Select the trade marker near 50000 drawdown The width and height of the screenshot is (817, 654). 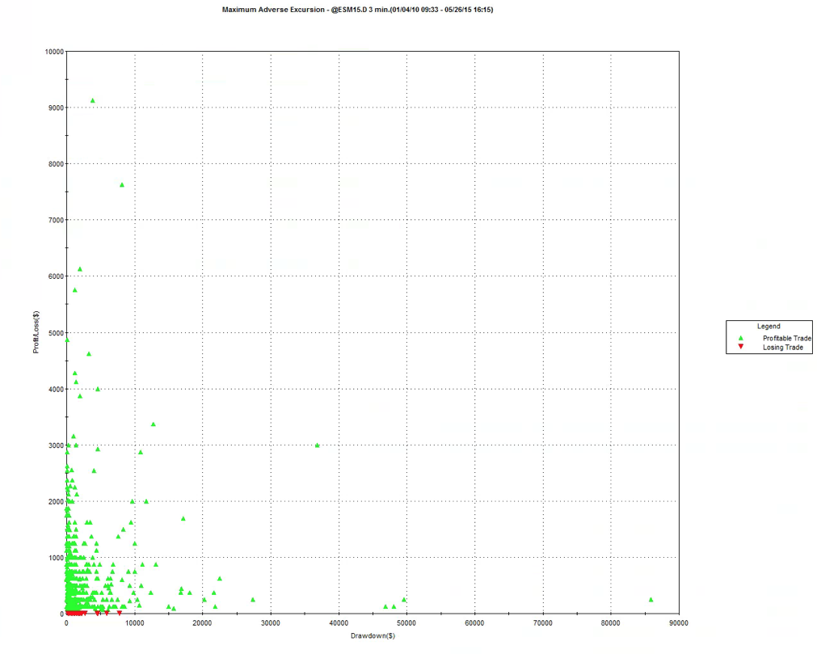pyautogui.click(x=404, y=600)
